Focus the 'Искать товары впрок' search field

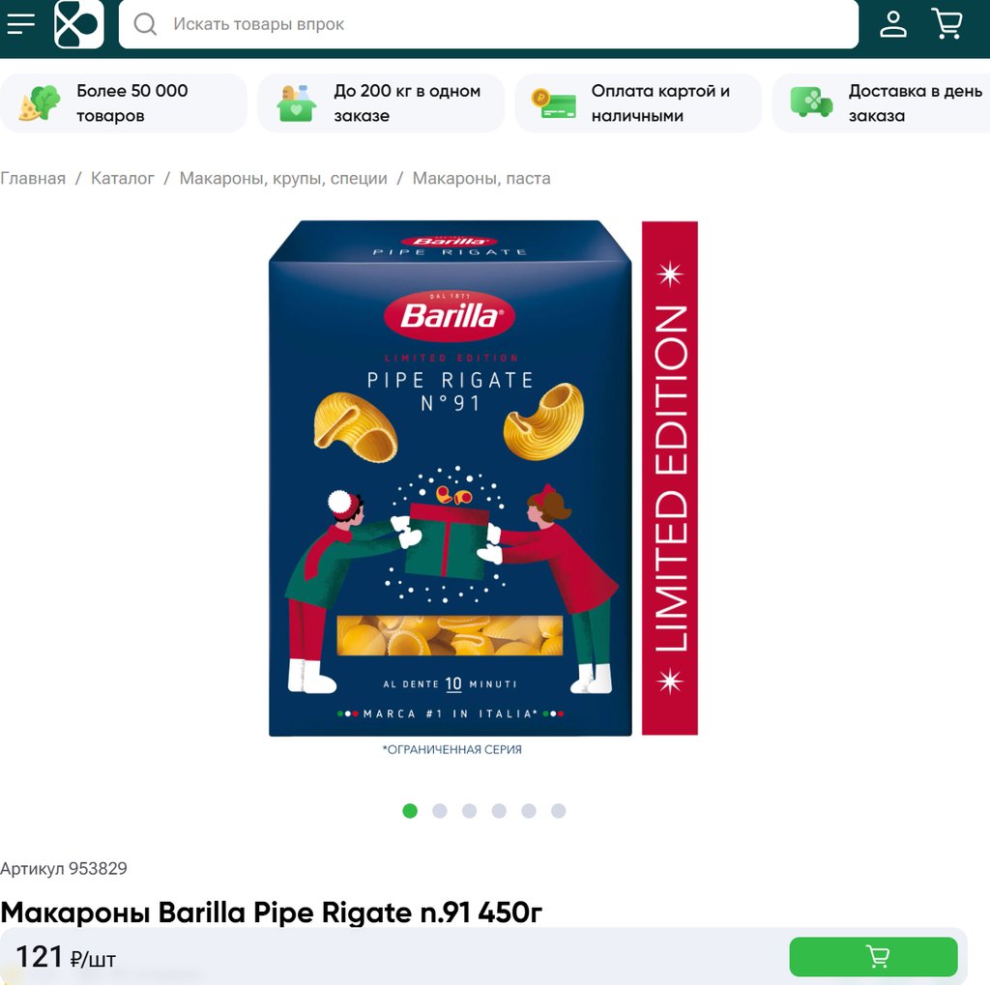488,24
